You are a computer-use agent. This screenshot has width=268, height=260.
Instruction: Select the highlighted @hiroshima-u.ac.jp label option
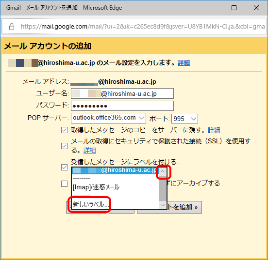115,170
